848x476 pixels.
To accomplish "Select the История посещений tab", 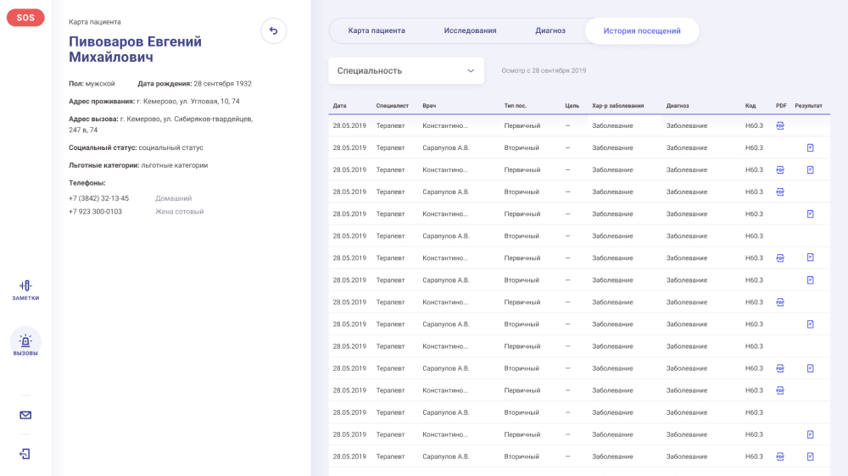I will (642, 31).
